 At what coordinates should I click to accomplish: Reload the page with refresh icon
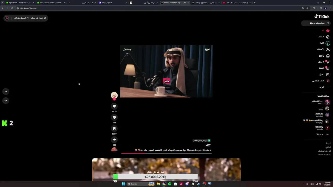click(12, 8)
